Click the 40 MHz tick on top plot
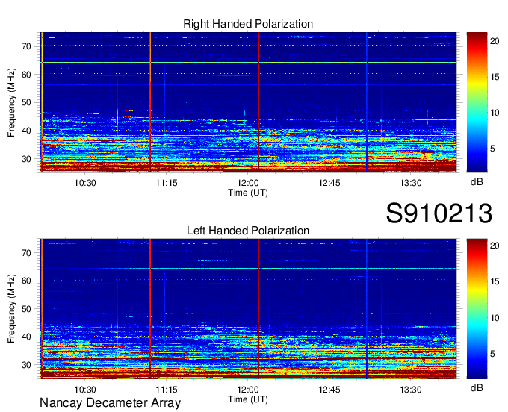 pos(27,131)
